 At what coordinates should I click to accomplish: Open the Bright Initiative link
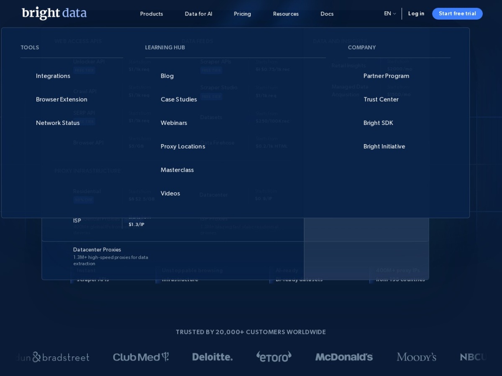click(x=384, y=146)
